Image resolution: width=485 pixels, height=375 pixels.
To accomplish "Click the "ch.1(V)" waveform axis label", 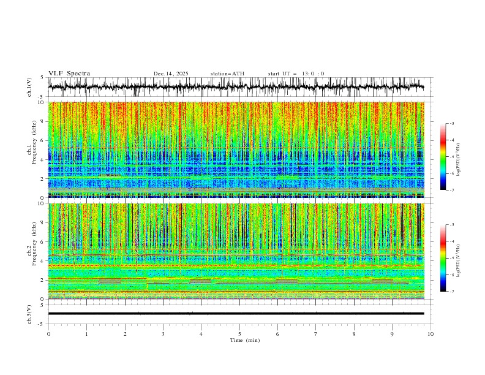I will coord(29,87).
